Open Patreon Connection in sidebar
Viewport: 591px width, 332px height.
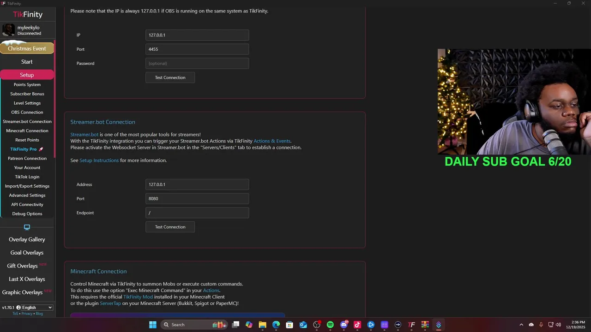[27, 159]
